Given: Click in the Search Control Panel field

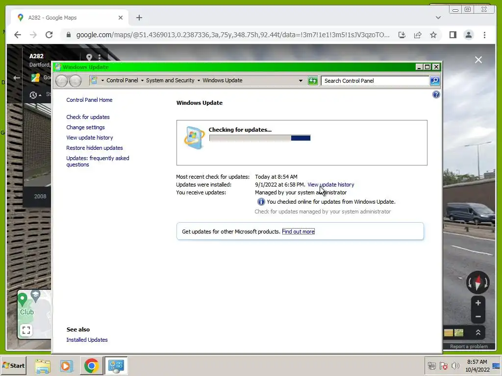Looking at the screenshot, I should [375, 81].
